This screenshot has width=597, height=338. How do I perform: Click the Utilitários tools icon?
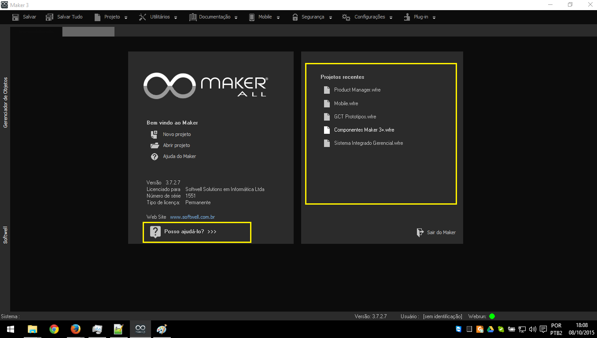click(x=143, y=17)
